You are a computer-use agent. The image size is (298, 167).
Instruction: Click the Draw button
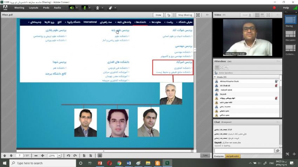coord(158,15)
